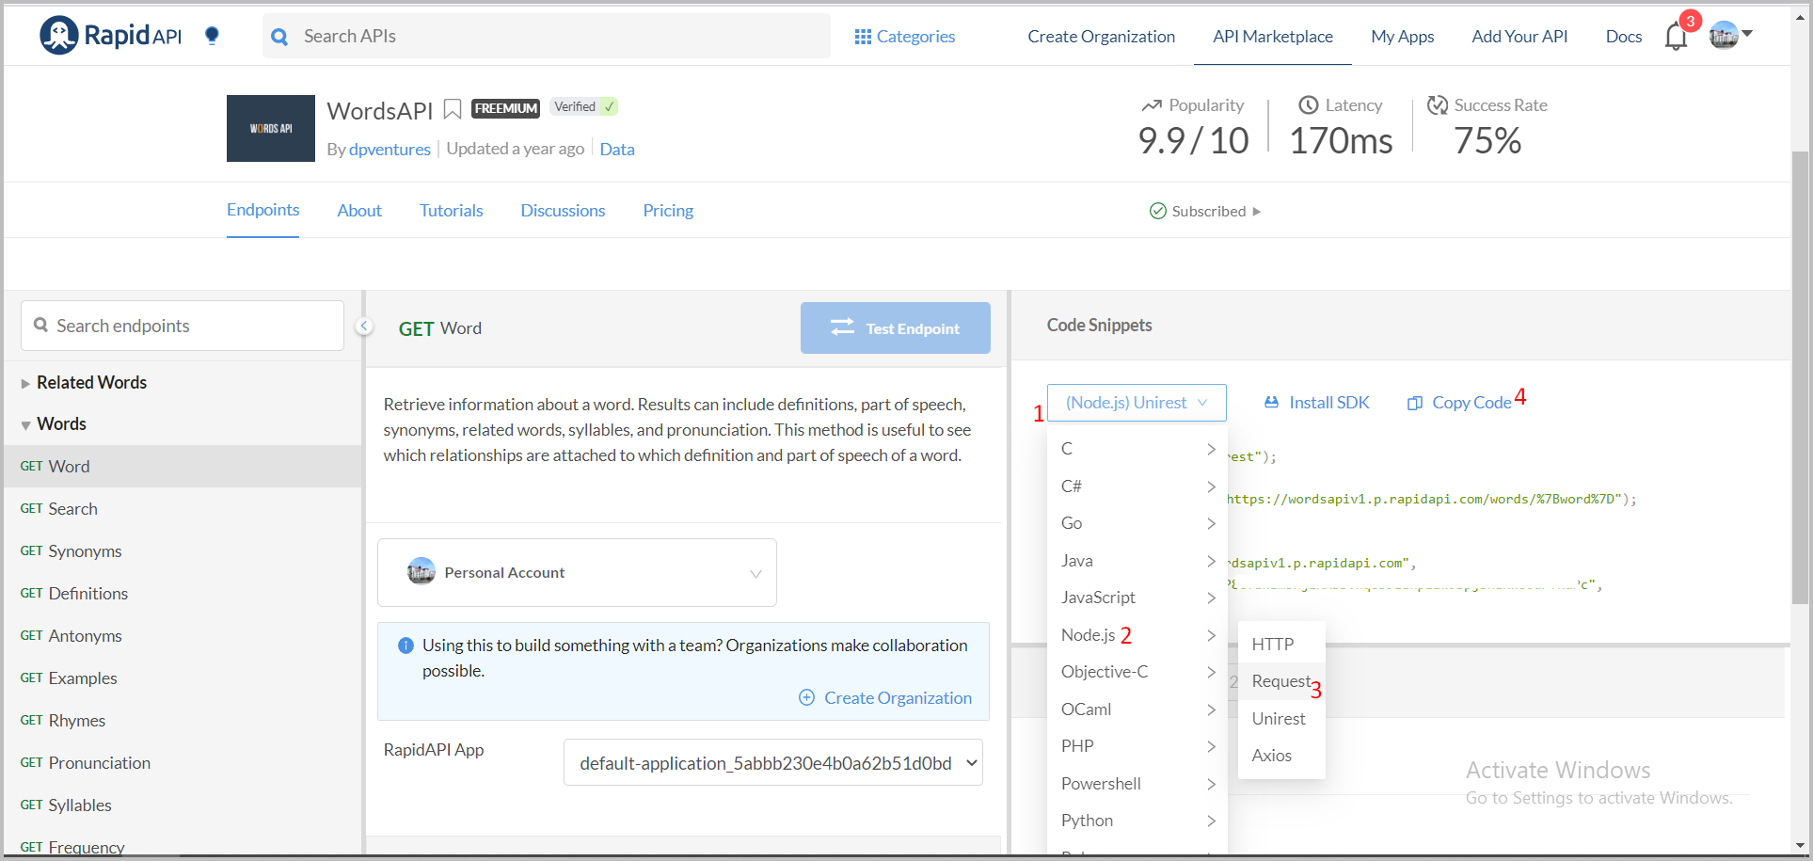Viewport: 1813px width, 861px height.
Task: Click the search magnifier in Search APIs
Action: point(279,37)
